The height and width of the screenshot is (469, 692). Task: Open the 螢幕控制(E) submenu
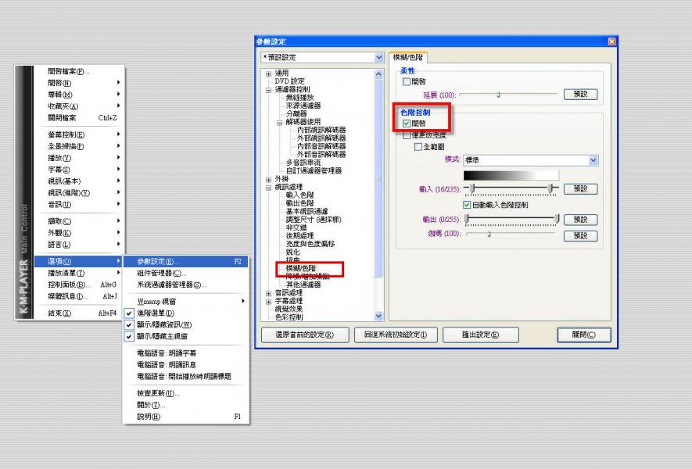pyautogui.click(x=78, y=134)
